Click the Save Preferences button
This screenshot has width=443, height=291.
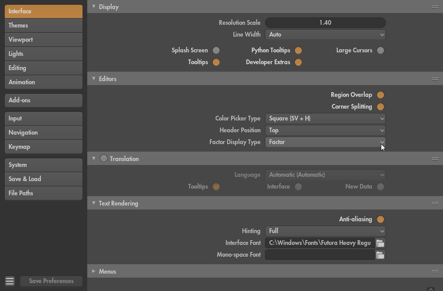51,281
